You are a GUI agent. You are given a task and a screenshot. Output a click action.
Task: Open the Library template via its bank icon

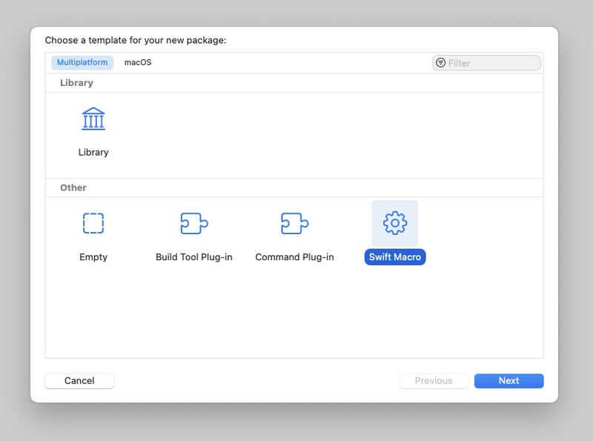click(93, 119)
